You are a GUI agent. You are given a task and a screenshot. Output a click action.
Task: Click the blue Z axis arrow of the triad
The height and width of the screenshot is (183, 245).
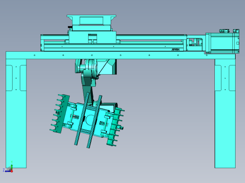pyautogui.click(x=8, y=171)
